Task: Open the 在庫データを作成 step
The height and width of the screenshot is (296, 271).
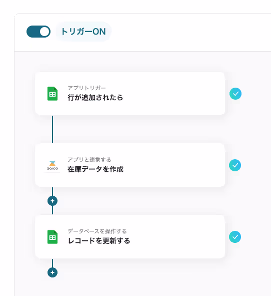Action: click(130, 165)
